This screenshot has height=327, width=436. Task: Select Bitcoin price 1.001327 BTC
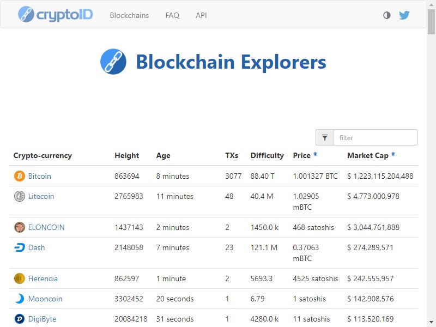pyautogui.click(x=316, y=176)
